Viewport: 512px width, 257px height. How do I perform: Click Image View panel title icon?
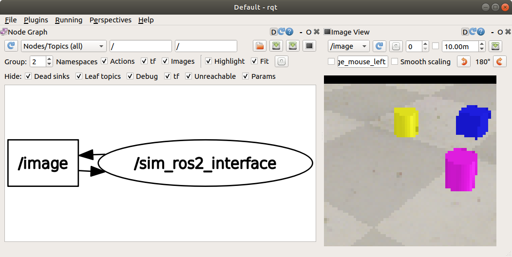click(327, 32)
